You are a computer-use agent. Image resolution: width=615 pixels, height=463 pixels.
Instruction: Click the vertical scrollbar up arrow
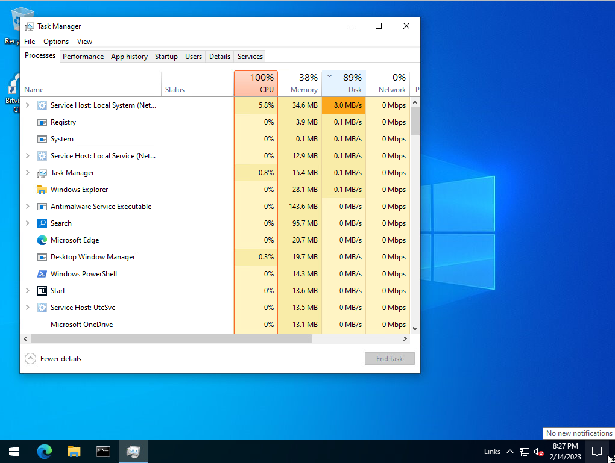415,102
